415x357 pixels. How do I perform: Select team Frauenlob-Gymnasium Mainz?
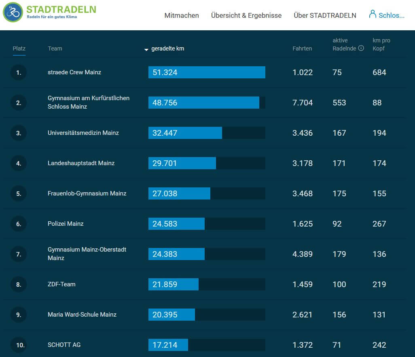pyautogui.click(x=87, y=193)
